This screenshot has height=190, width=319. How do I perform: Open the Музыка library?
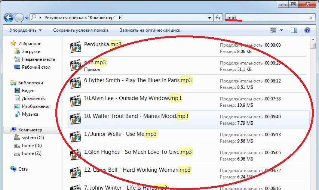(30, 114)
